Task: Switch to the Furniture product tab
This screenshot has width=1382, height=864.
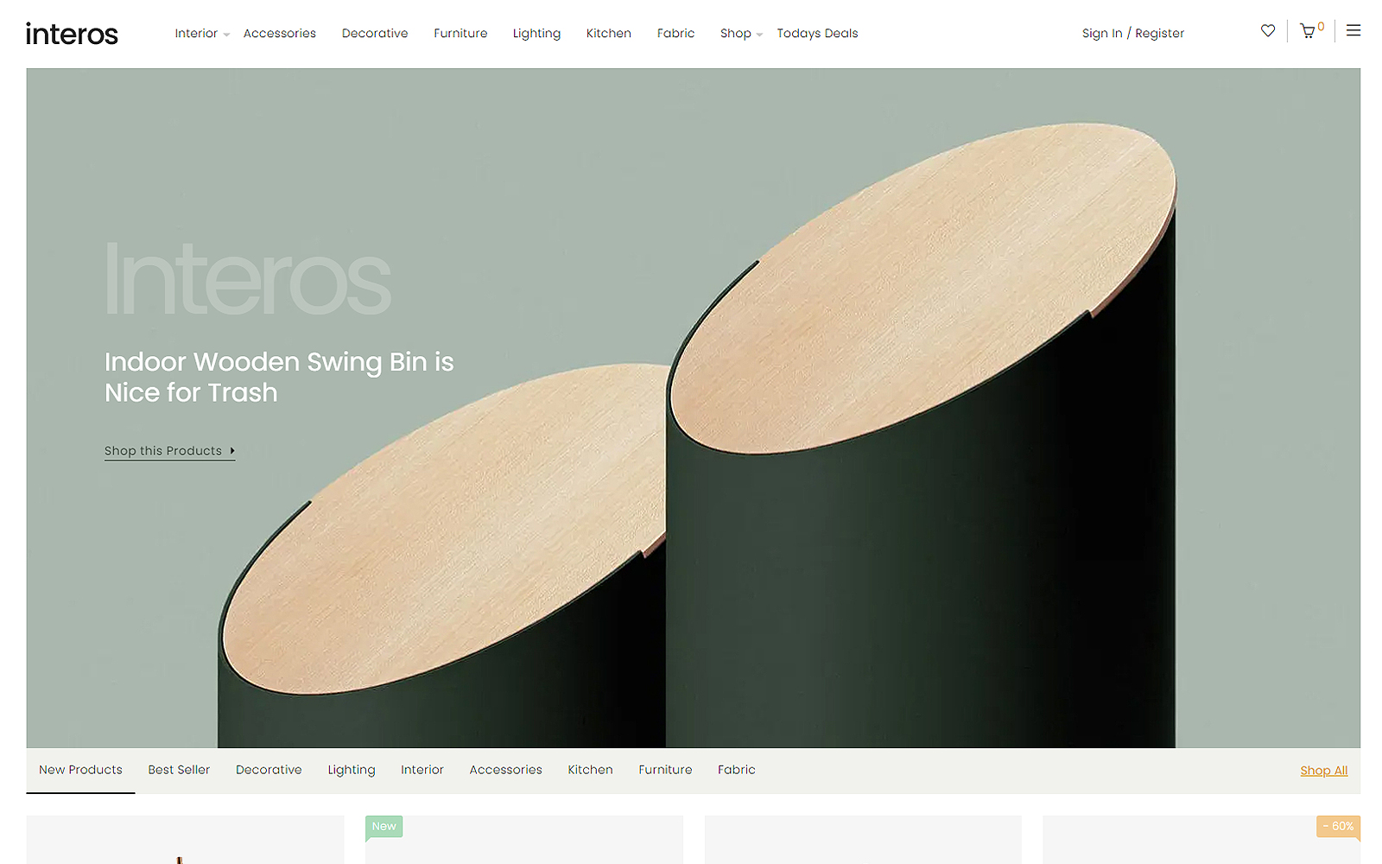Action: [665, 770]
